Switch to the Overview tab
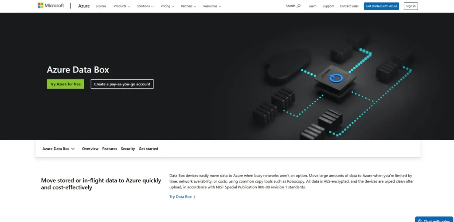 pos(90,149)
